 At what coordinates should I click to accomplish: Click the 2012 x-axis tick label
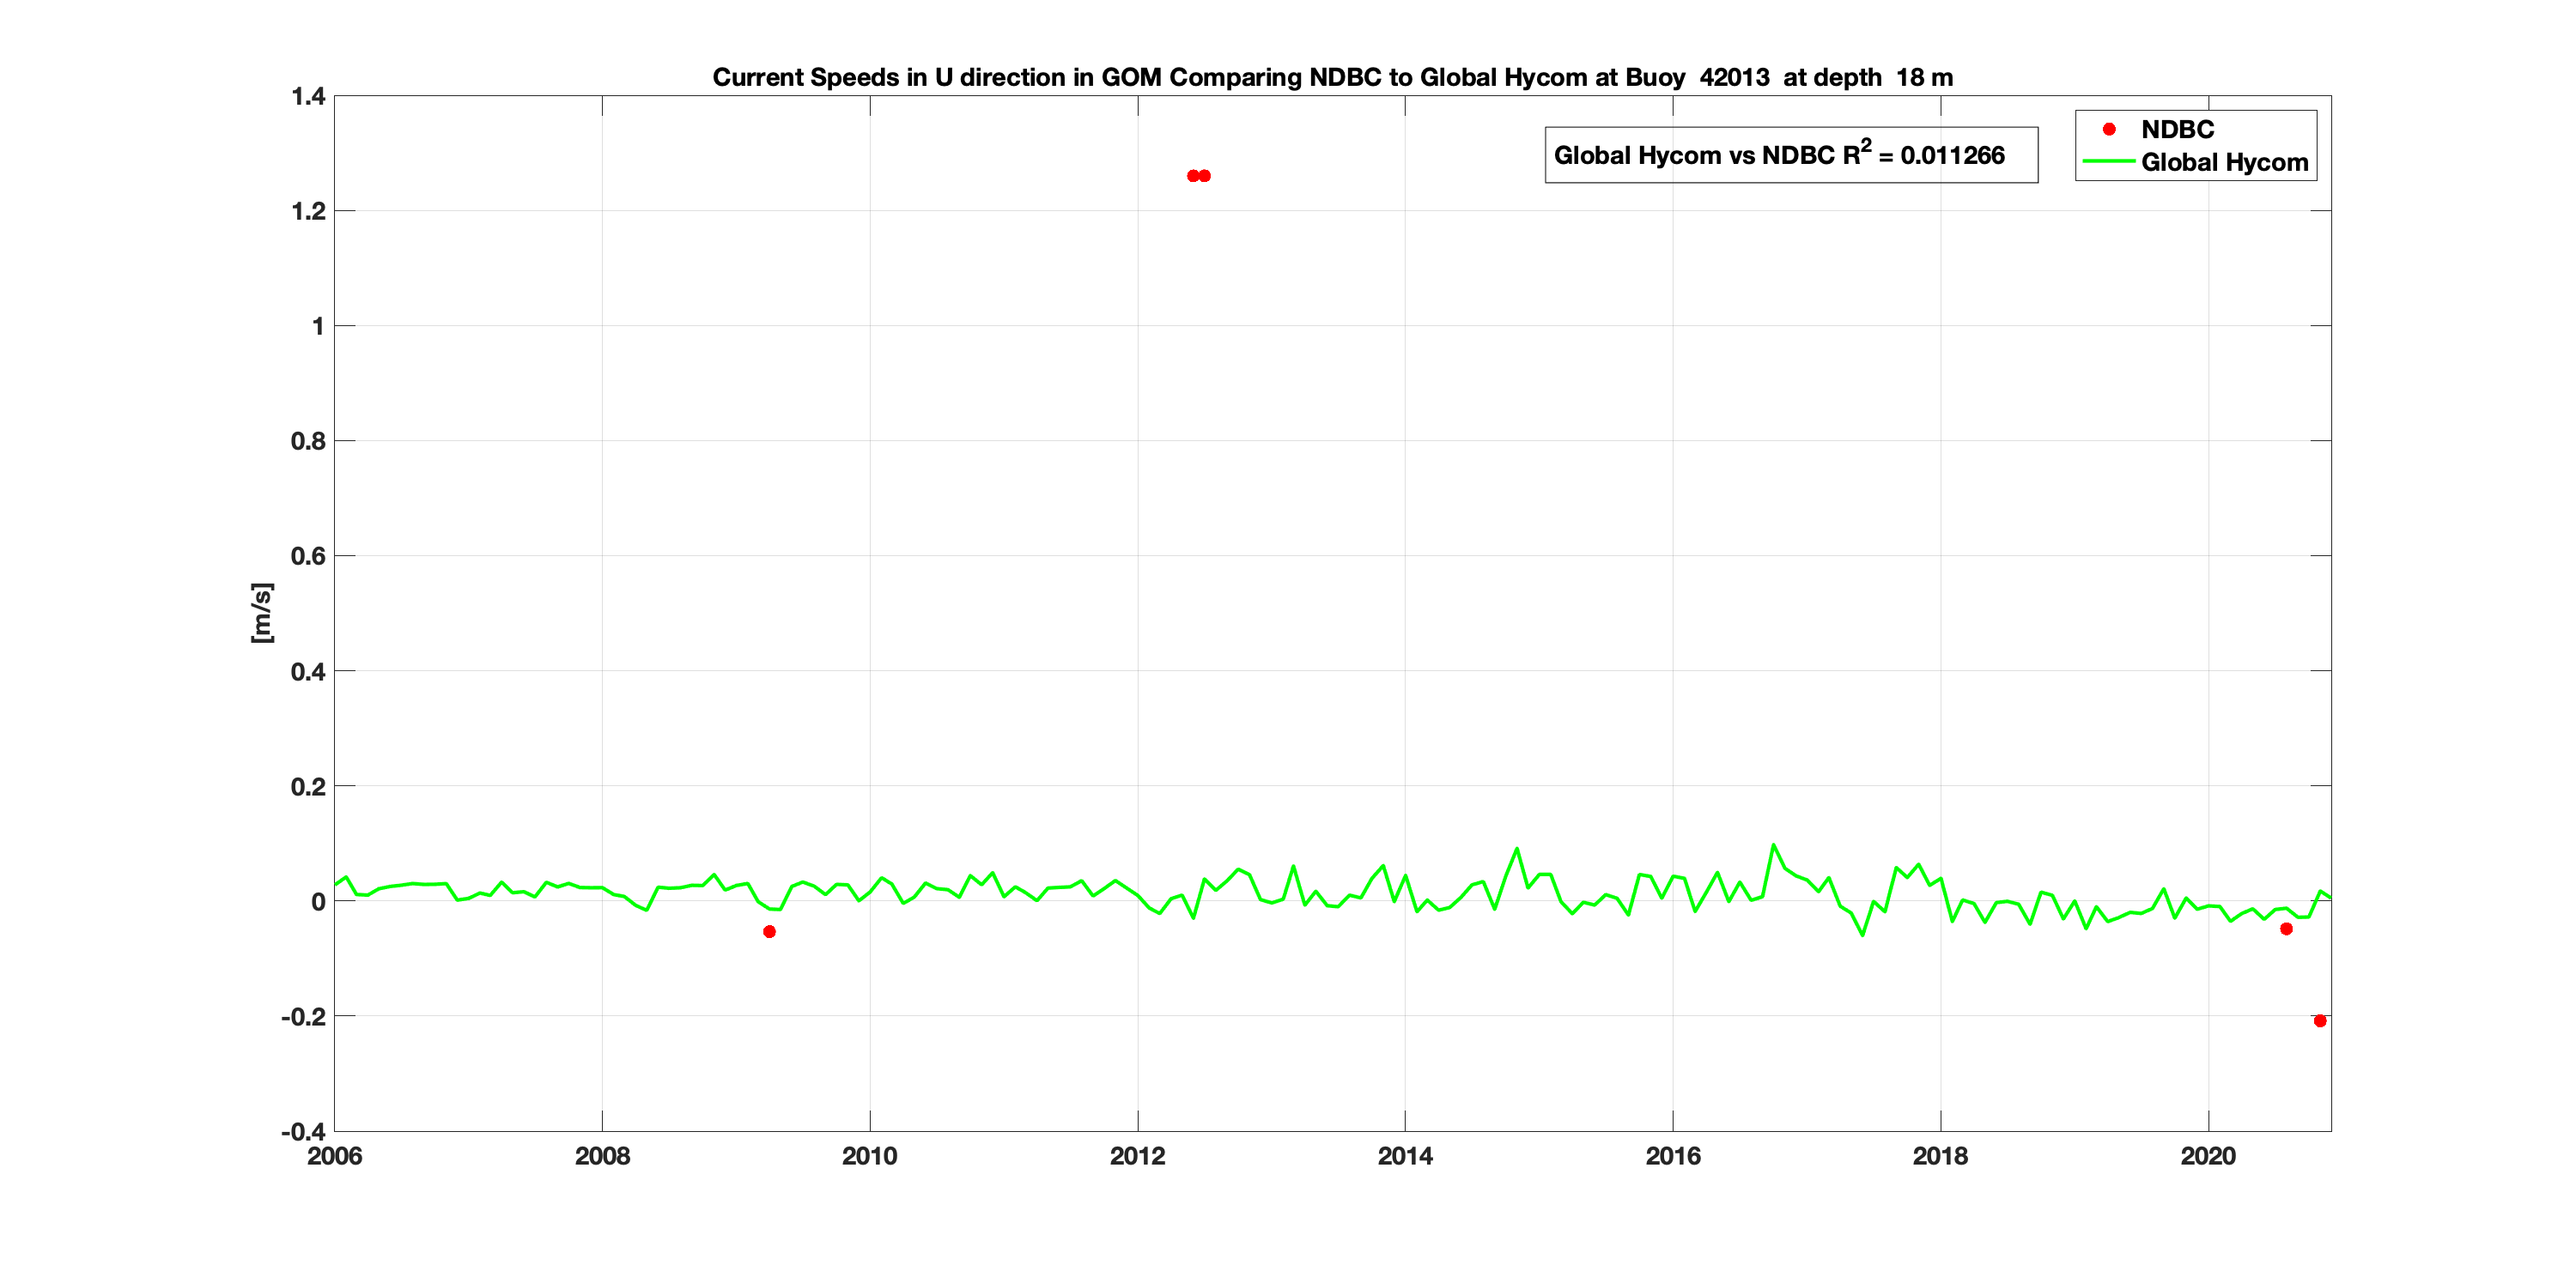[1137, 1156]
